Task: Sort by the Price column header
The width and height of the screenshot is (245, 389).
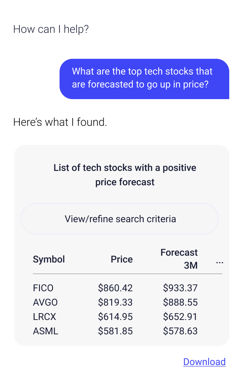Action: (121, 259)
